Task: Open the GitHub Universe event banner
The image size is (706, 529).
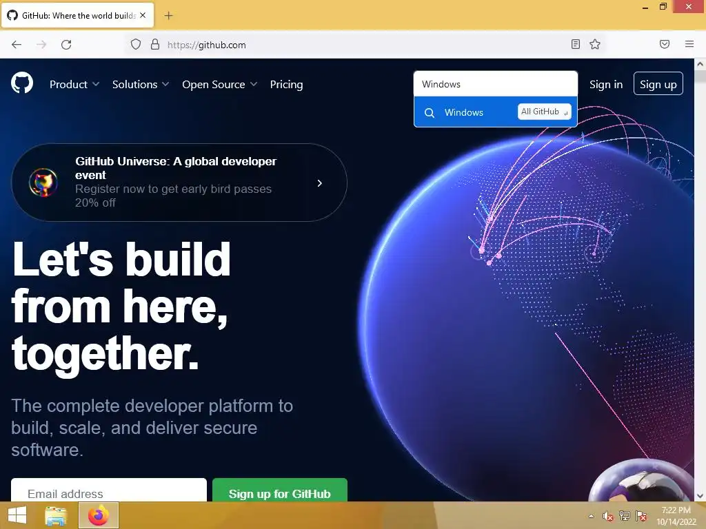Action: click(179, 182)
